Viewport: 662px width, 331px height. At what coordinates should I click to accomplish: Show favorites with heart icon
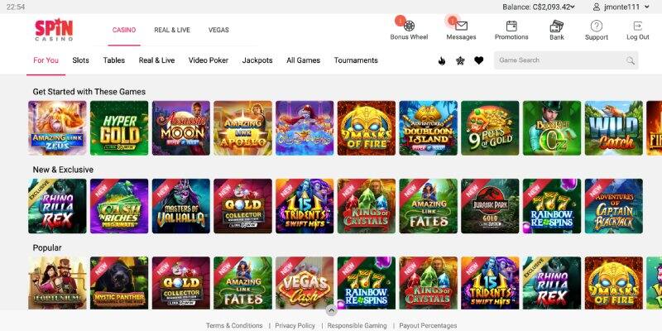tap(478, 60)
